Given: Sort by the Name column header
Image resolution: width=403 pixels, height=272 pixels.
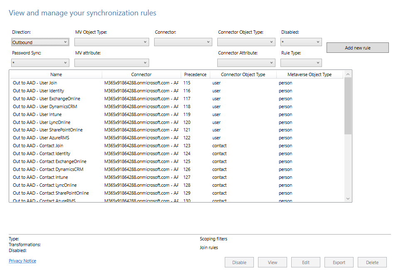Looking at the screenshot, I should [x=56, y=74].
